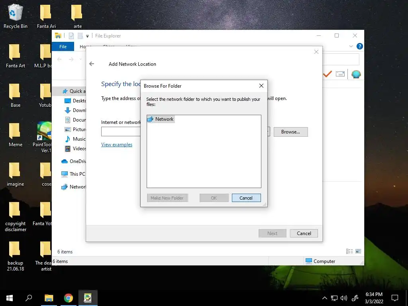The image size is (408, 306).
Task: Open the File tab in File Explorer
Action: [x=63, y=47]
